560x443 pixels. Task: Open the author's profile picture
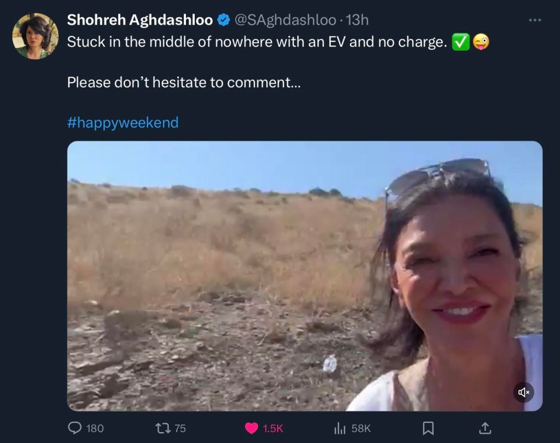point(36,36)
